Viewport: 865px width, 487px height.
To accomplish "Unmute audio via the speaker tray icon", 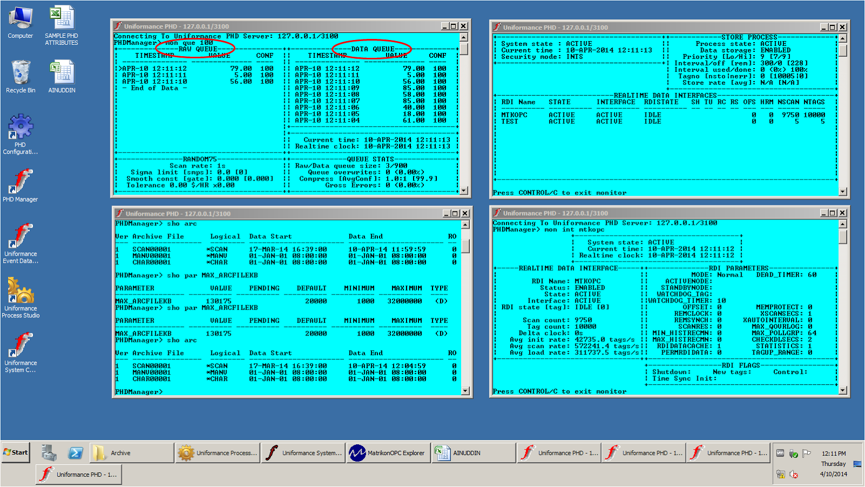I will [x=794, y=474].
